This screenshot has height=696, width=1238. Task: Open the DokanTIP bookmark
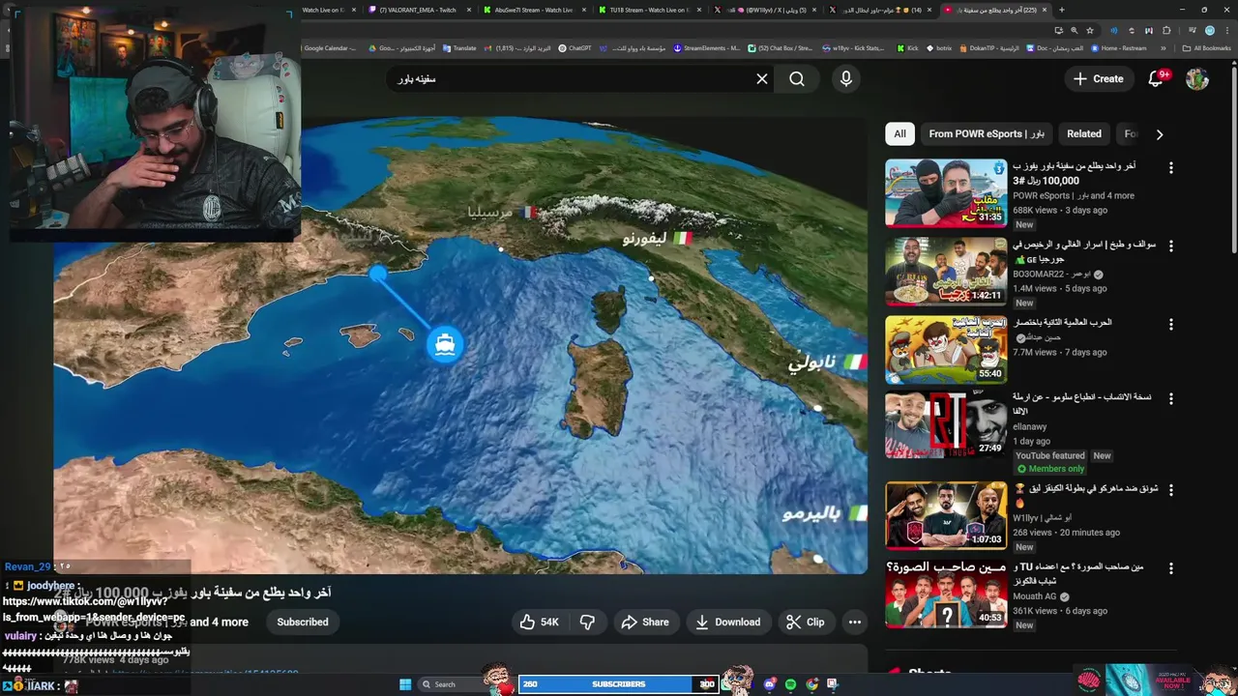click(x=989, y=48)
